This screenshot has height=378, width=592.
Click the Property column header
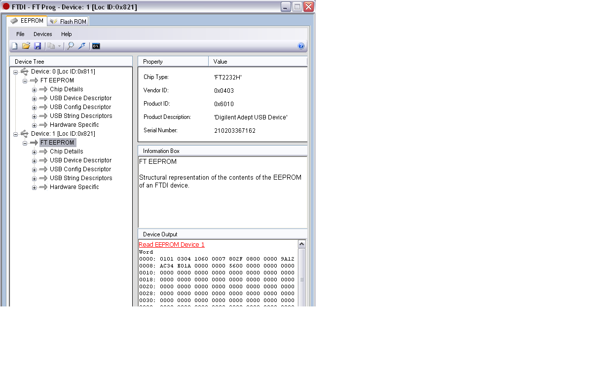(173, 62)
